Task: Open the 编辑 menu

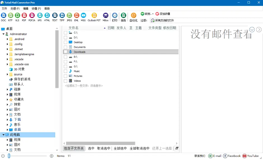Action: (26, 9)
